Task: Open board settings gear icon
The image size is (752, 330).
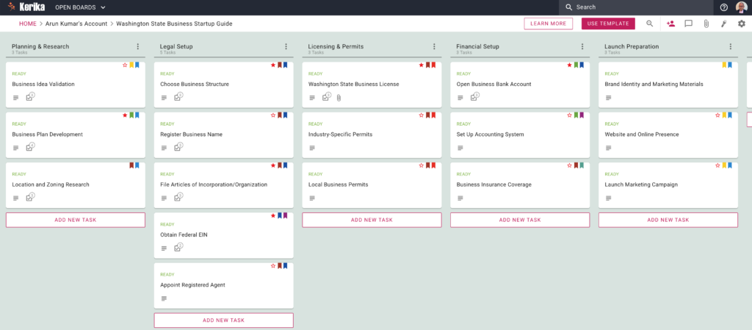Action: tap(741, 24)
